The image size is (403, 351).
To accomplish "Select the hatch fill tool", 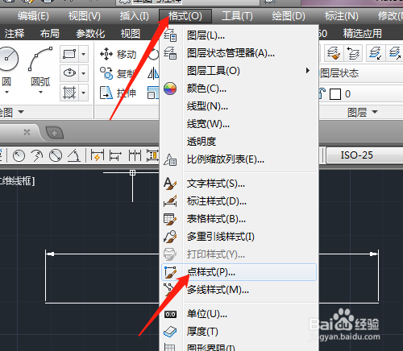I will coord(69,93).
